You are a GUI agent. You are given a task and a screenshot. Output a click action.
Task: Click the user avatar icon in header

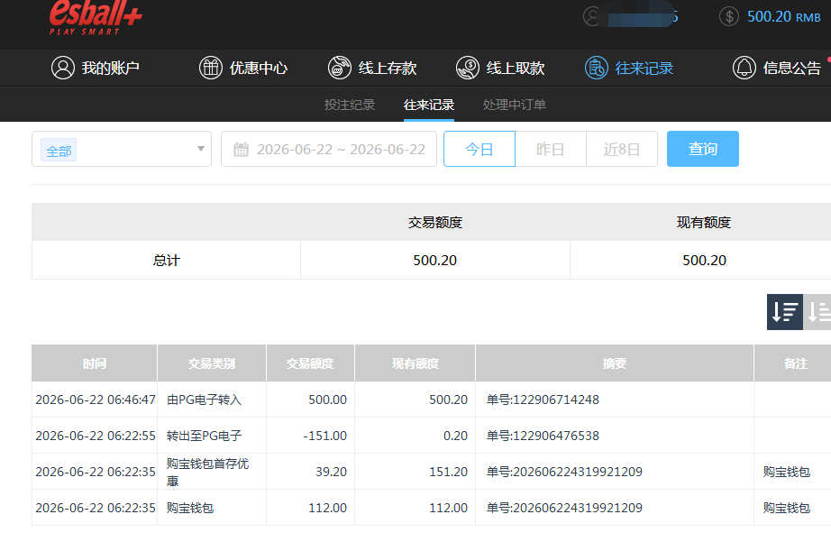point(591,16)
